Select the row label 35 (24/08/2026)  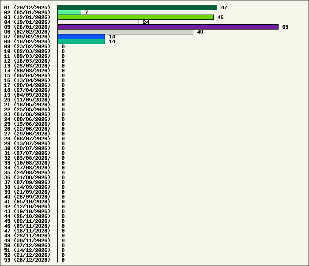[x=27, y=172]
